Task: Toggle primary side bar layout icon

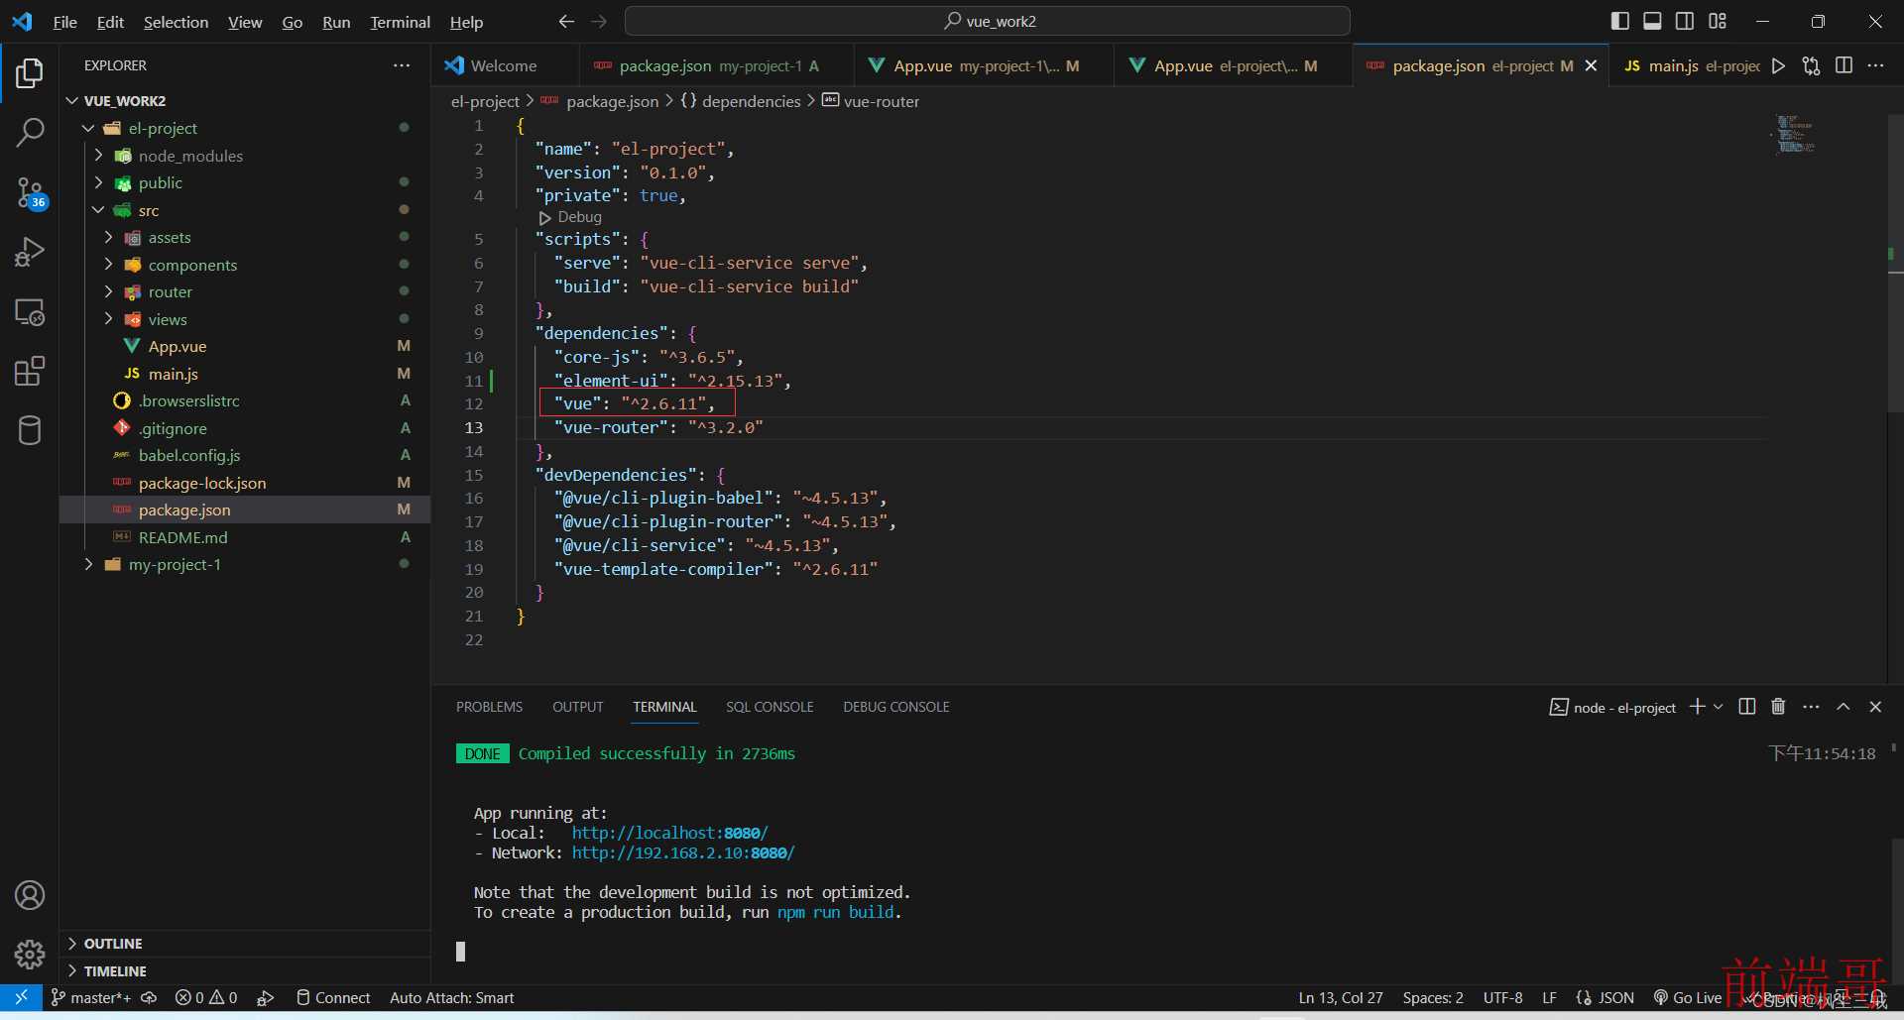Action: (x=1620, y=21)
